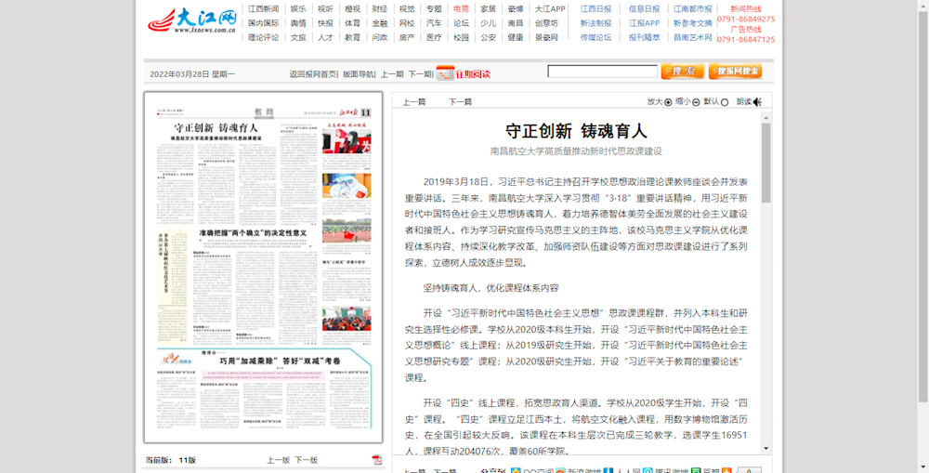Viewport: 929px width, 473px height.
Task: Click the 朗读 speaker icon
Action: pos(757,102)
